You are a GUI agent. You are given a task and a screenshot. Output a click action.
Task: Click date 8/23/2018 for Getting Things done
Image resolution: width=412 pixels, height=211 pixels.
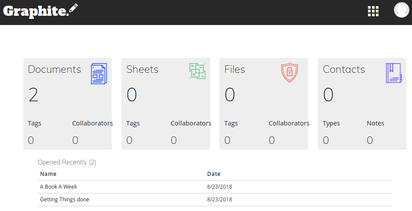pyautogui.click(x=219, y=200)
